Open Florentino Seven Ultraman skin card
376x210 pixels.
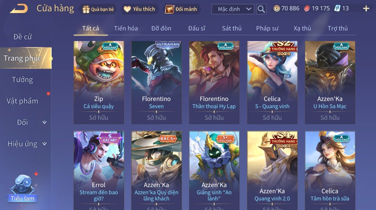(157, 82)
